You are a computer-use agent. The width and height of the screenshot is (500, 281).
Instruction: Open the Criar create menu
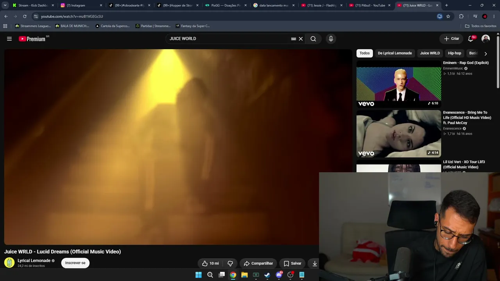pos(452,39)
